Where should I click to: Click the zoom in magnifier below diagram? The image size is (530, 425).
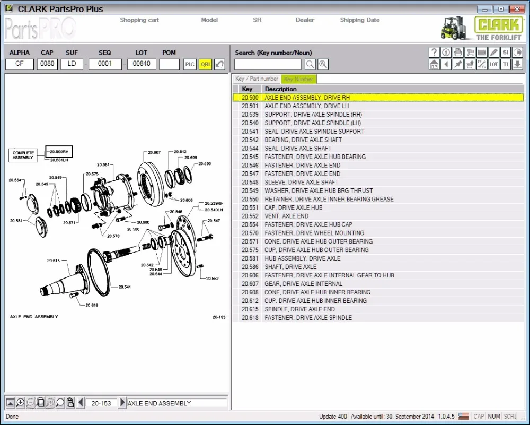(21, 403)
